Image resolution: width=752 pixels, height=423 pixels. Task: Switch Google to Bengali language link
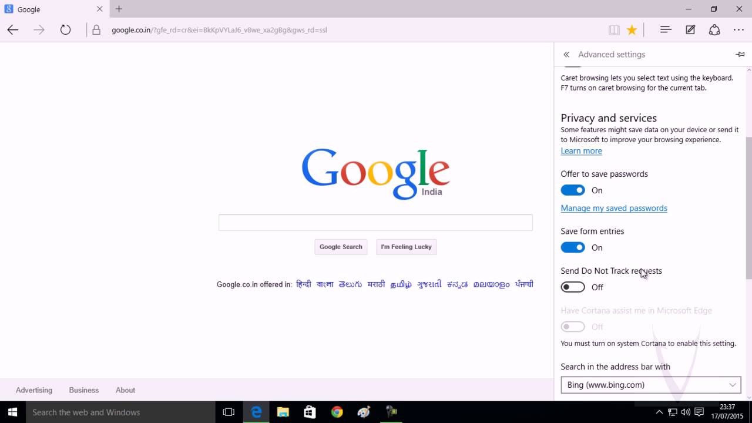pos(325,284)
